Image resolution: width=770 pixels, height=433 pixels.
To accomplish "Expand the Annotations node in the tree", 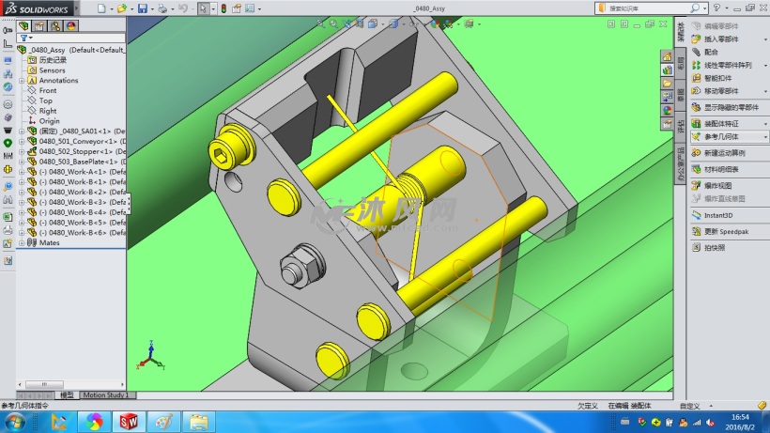I will click(x=22, y=81).
